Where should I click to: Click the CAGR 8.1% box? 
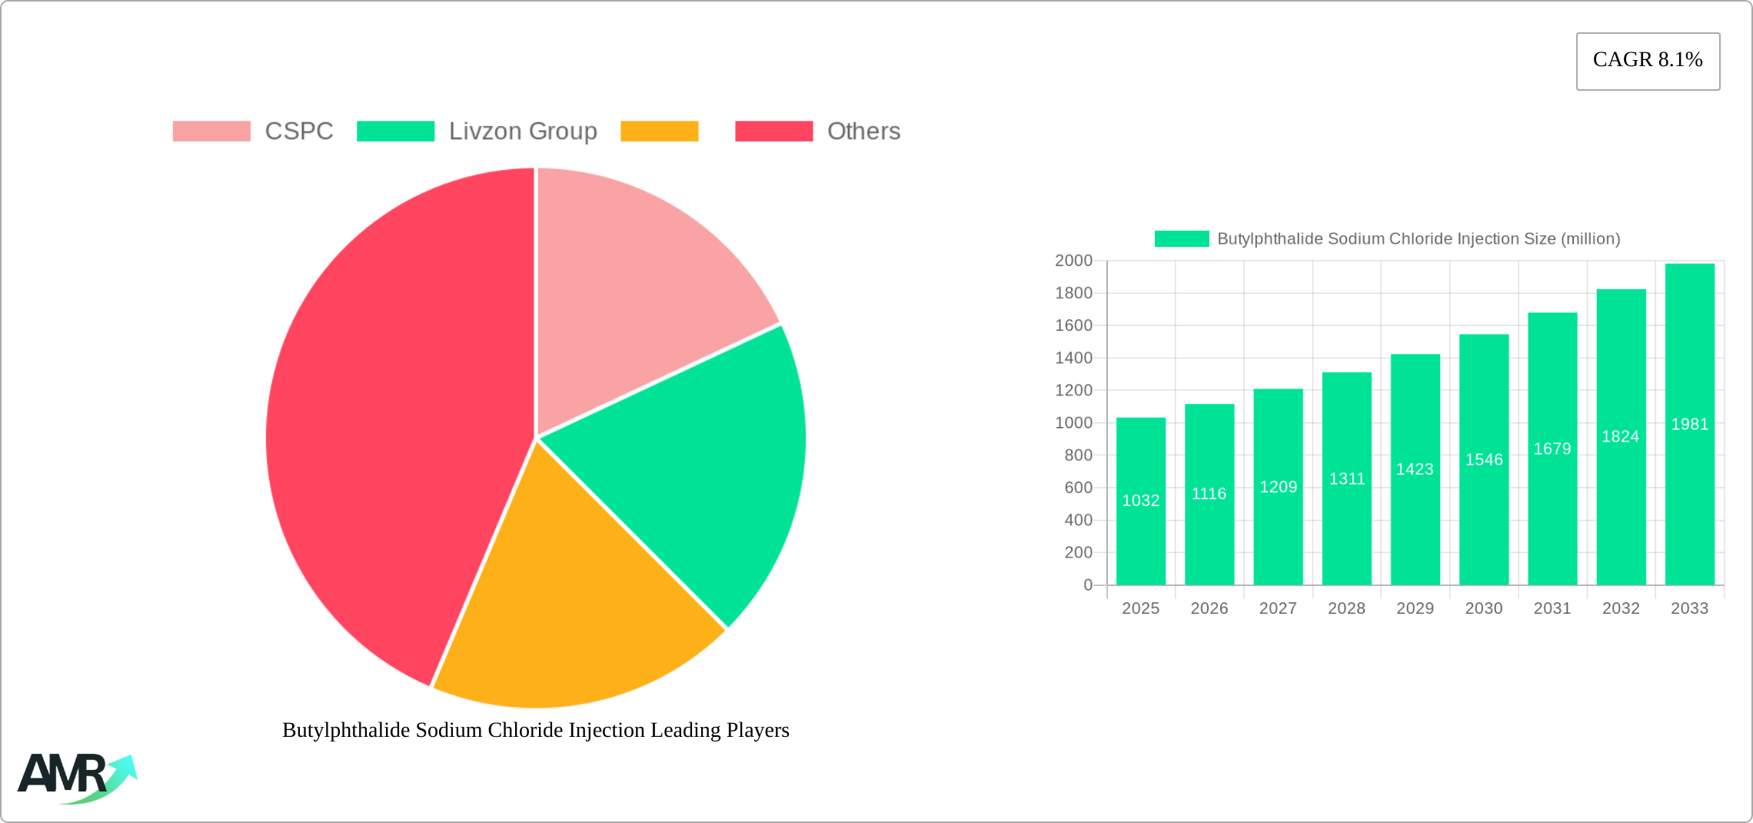click(x=1648, y=61)
